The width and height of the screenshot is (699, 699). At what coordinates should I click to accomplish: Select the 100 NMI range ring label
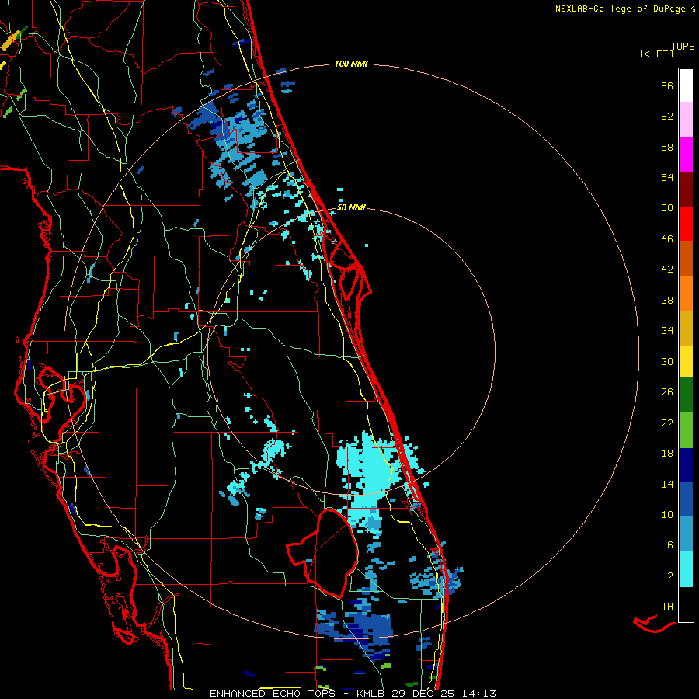point(351,64)
